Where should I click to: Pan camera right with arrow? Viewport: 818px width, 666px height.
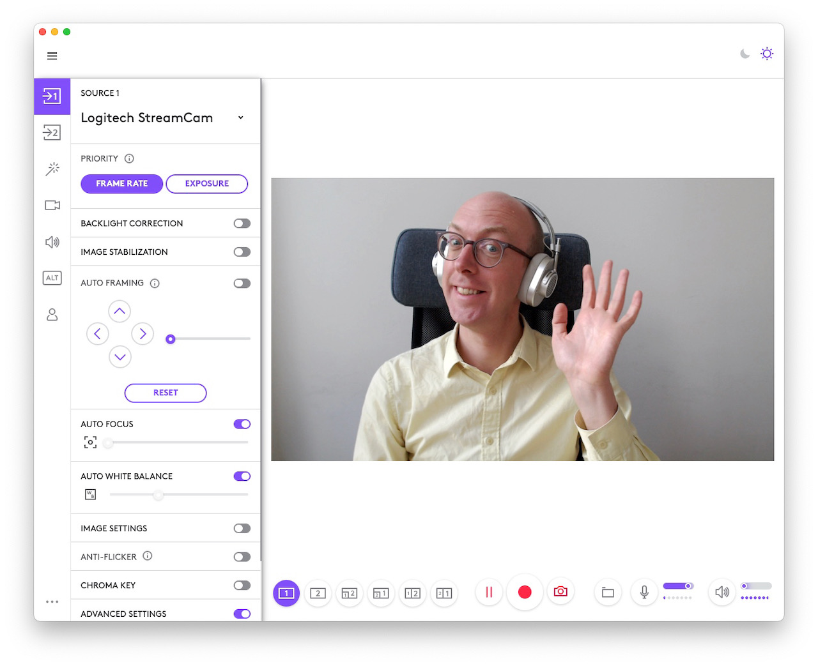click(x=143, y=333)
